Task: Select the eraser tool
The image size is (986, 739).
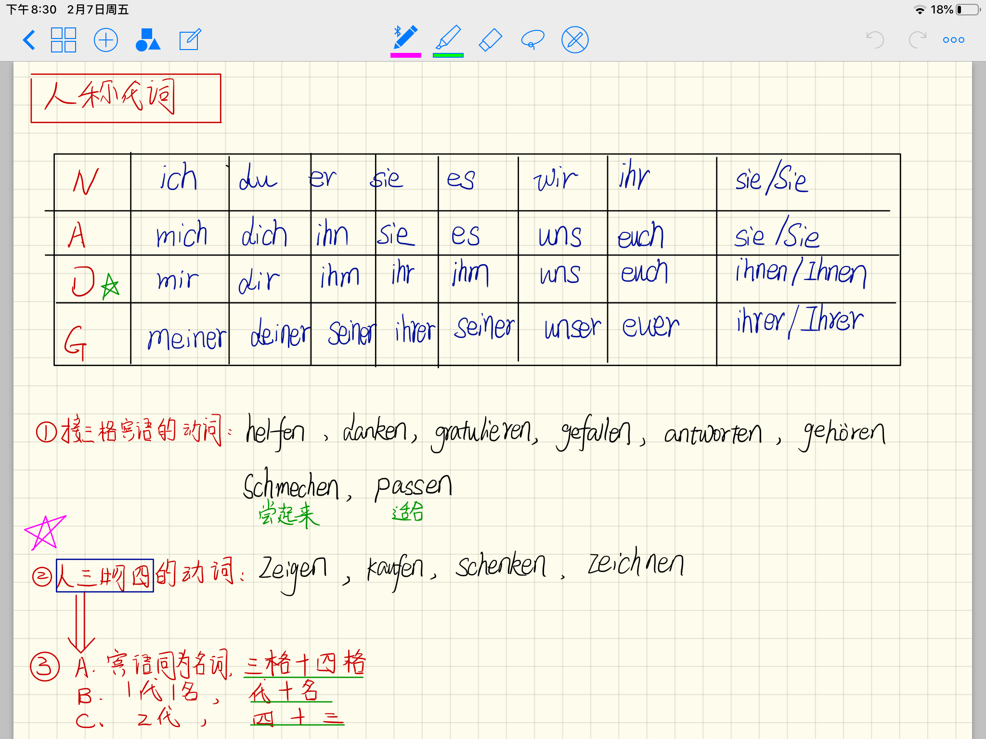Action: (490, 40)
